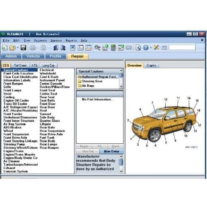This screenshot has width=207, height=207.
Task: Select the second pane layout toolbar icon
Action: pyautogui.click(x=80, y=48)
